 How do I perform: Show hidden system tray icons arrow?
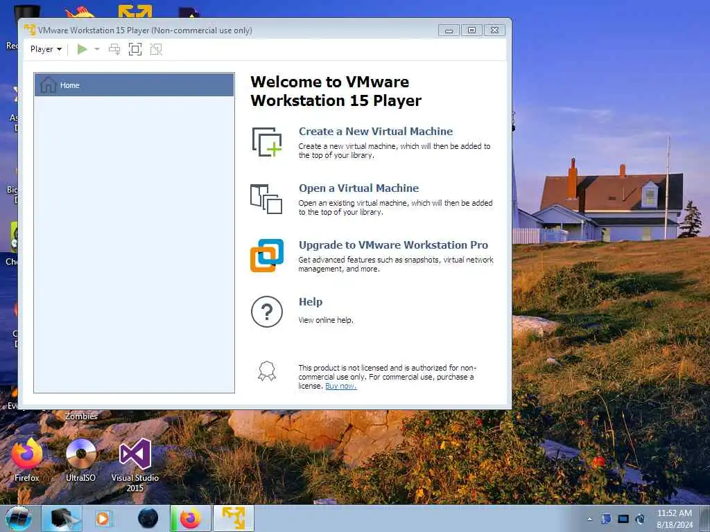click(x=589, y=519)
